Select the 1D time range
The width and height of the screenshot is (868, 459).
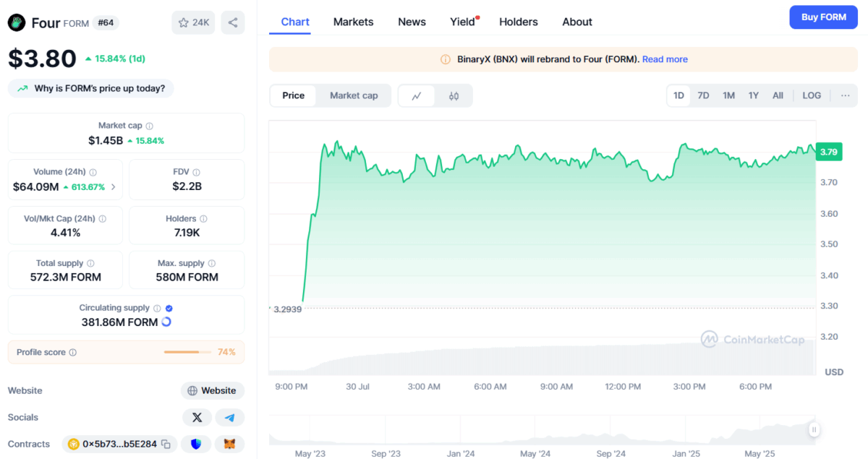point(678,95)
